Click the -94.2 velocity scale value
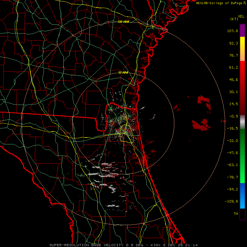This screenshot has width=247, height=247. click(x=232, y=189)
